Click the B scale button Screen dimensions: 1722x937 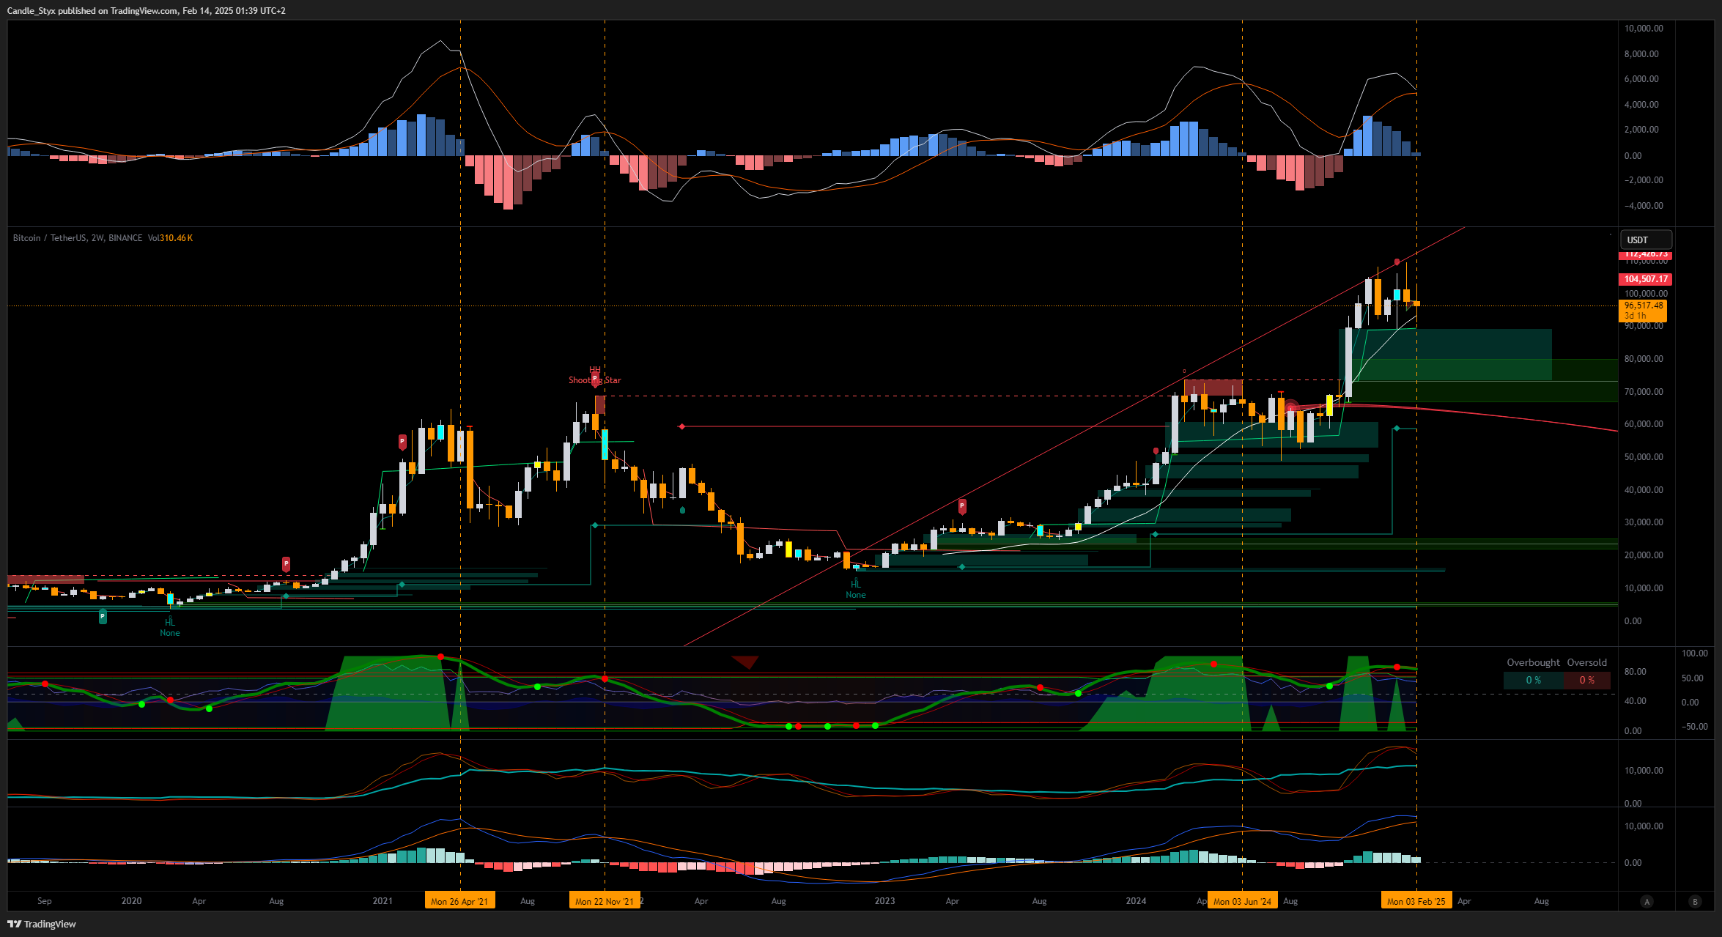pos(1694,902)
